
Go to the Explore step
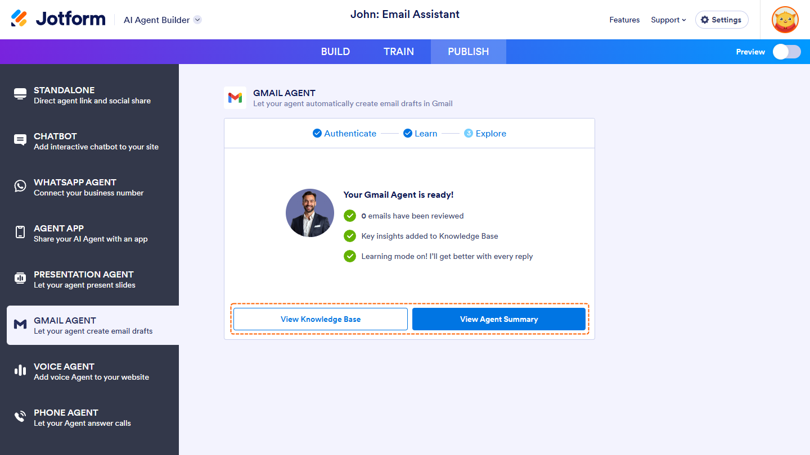click(485, 133)
